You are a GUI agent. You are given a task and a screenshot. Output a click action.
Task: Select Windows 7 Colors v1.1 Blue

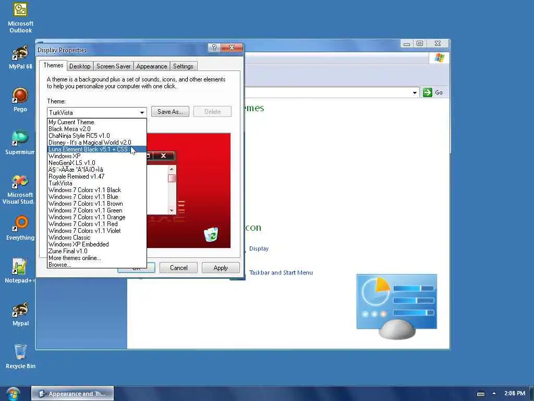click(x=96, y=197)
